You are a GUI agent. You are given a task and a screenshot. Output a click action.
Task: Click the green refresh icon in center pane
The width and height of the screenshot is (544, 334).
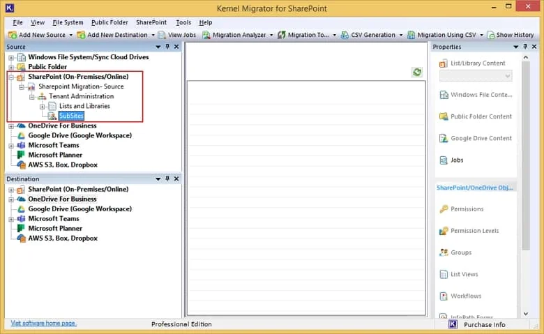point(417,72)
